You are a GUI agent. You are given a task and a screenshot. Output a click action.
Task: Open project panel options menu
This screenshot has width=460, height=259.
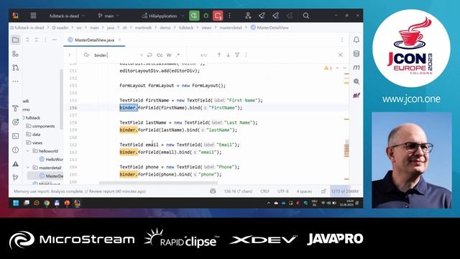coord(45,40)
